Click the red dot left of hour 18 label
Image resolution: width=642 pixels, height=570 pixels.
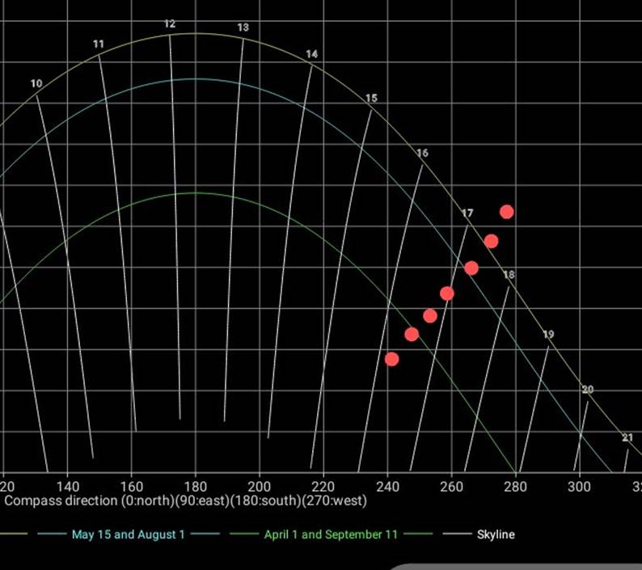click(x=471, y=268)
